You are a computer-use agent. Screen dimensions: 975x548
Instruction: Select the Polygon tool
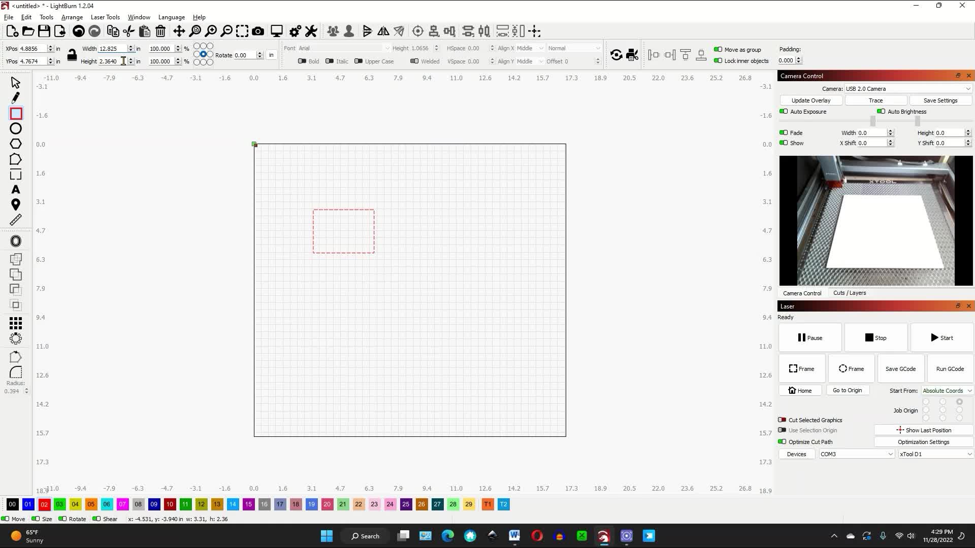coord(15,144)
